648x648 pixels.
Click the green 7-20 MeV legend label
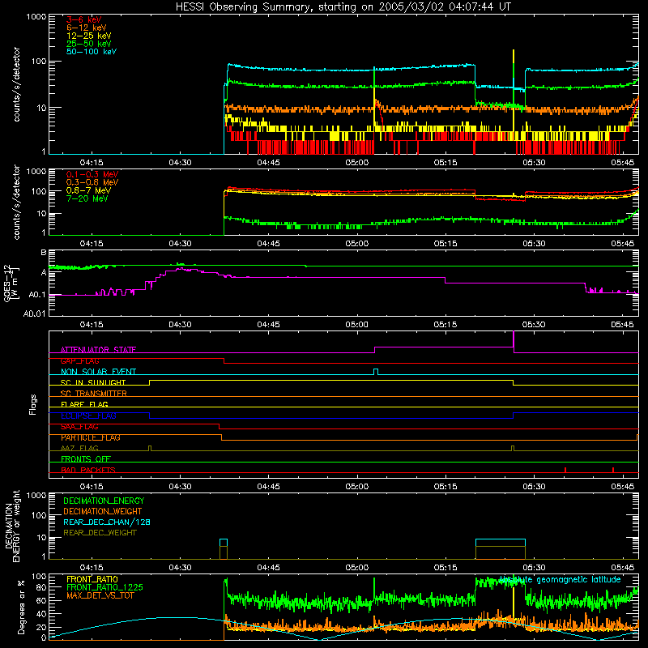[x=87, y=198]
